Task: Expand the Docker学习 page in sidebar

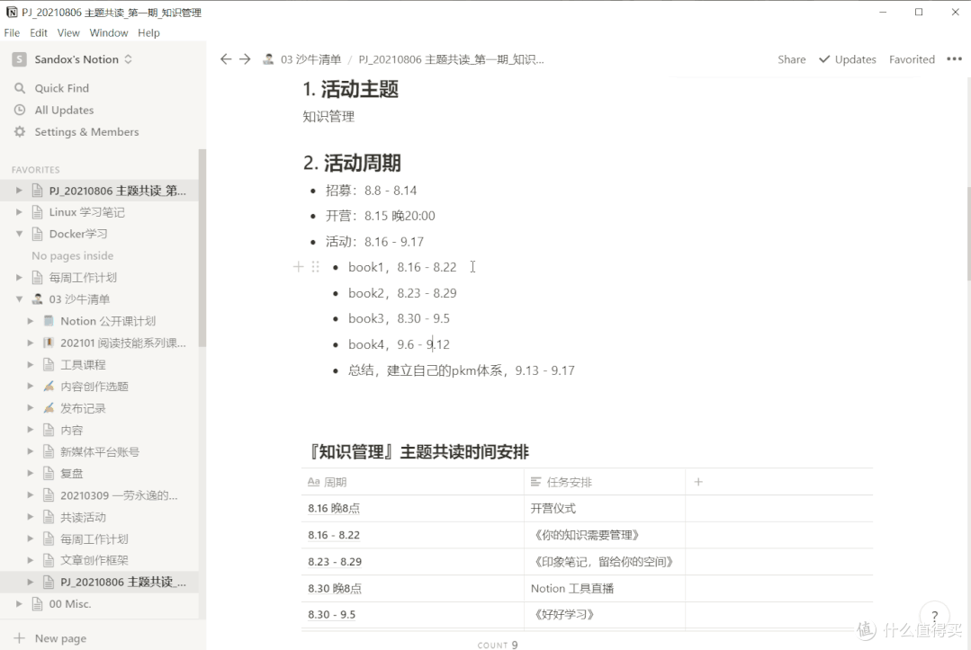Action: point(18,234)
